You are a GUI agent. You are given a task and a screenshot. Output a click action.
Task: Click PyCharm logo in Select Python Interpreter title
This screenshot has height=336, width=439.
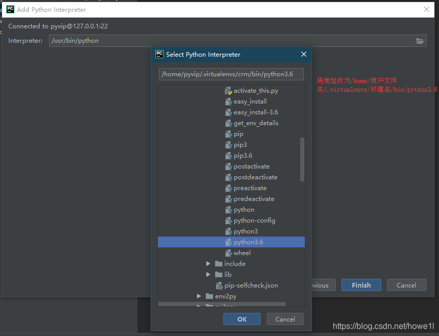click(159, 54)
